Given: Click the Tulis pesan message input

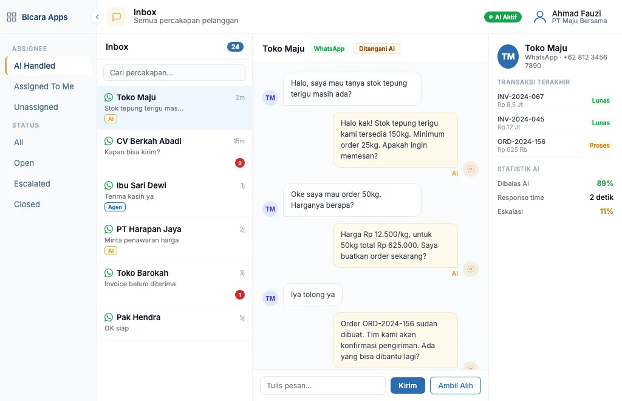Looking at the screenshot, I should tap(323, 386).
